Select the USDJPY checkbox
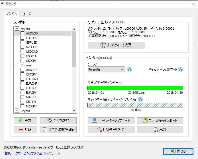Viewport: 198px width, 159px height. [x=22, y=60]
